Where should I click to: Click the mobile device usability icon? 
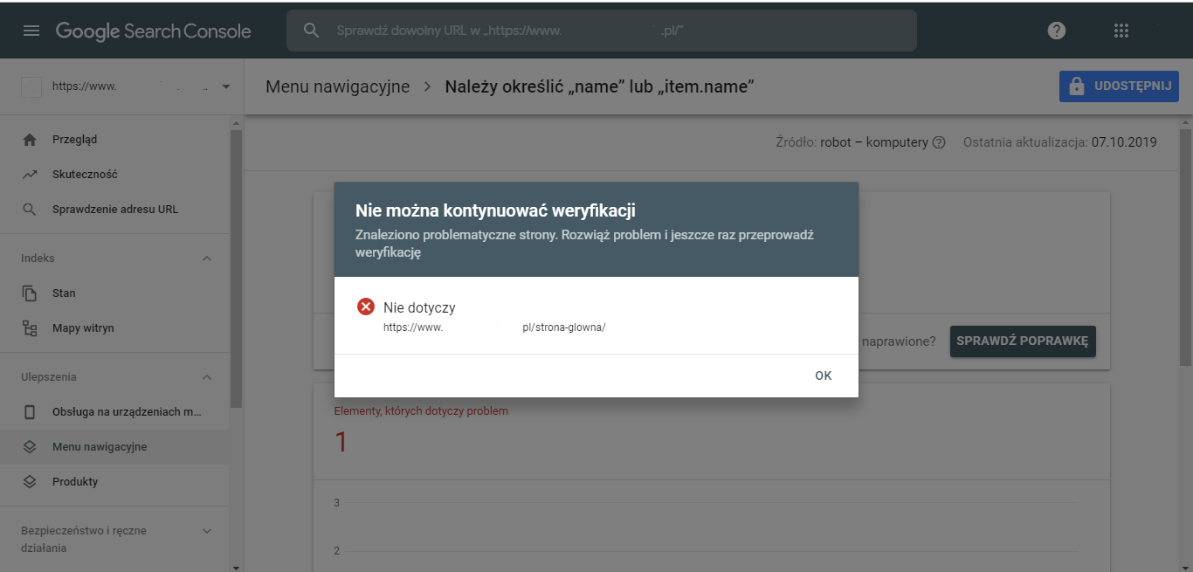[x=30, y=412]
